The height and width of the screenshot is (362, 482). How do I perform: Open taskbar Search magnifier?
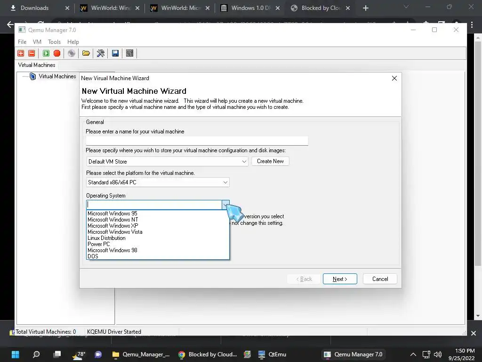coord(36,354)
